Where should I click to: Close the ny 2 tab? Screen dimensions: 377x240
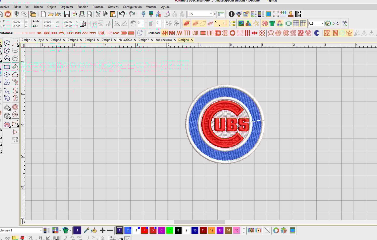pyautogui.click(x=47, y=40)
